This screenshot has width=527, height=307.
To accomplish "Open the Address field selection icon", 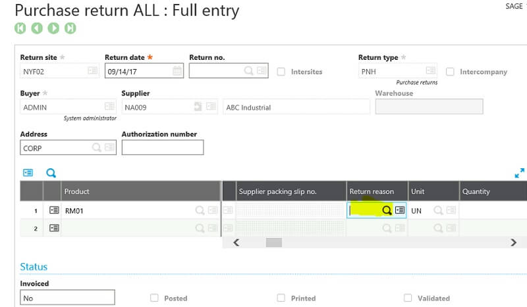I will tap(109, 148).
